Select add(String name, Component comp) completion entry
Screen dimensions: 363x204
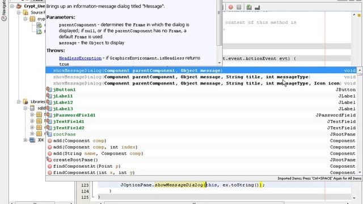click(x=201, y=154)
